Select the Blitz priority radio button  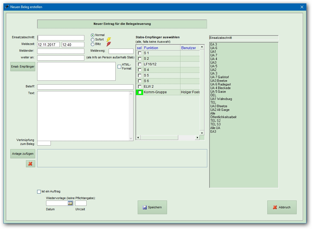click(93, 44)
